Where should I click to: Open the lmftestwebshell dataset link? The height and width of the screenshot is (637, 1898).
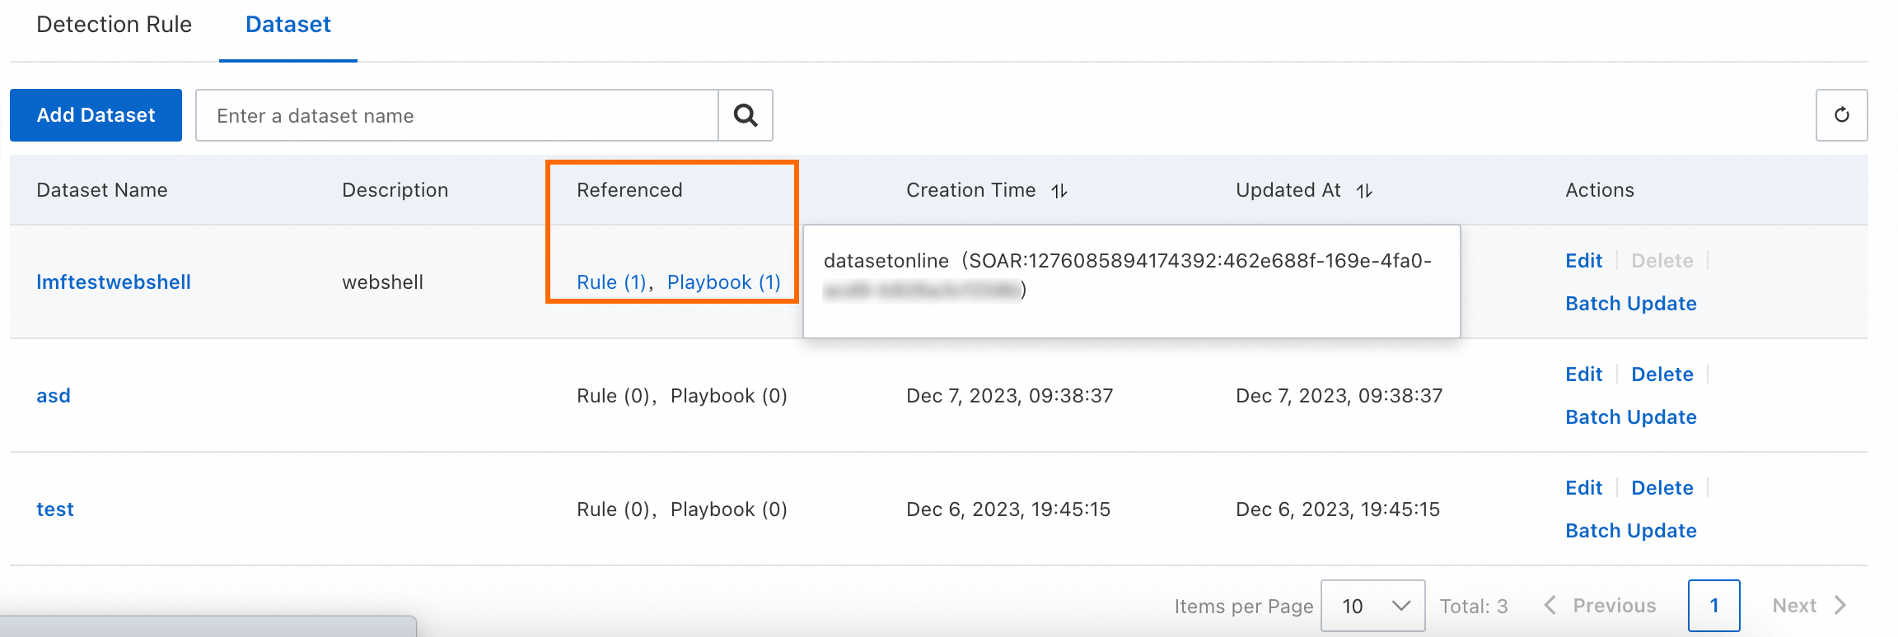click(x=114, y=282)
